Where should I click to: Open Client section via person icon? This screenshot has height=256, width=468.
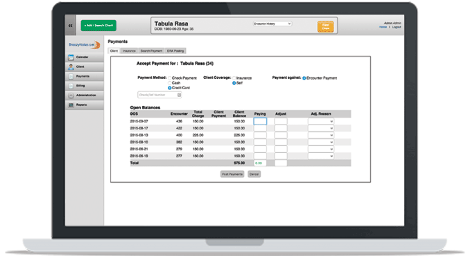pos(71,66)
